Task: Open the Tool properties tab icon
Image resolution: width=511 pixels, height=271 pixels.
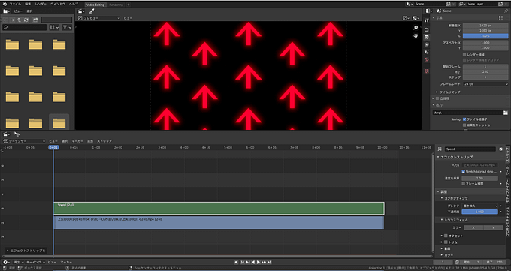Action: pyautogui.click(x=427, y=20)
